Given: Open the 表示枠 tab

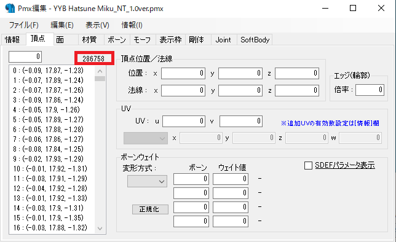Looking at the screenshot, I should [x=170, y=40].
